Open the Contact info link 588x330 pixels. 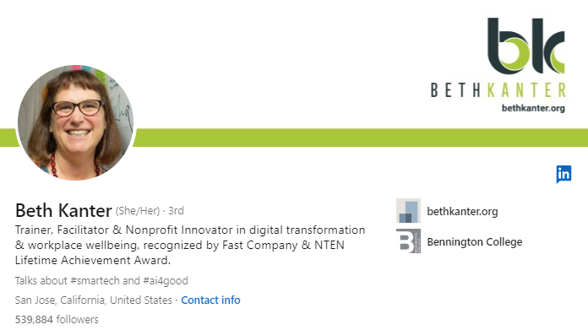tap(210, 300)
